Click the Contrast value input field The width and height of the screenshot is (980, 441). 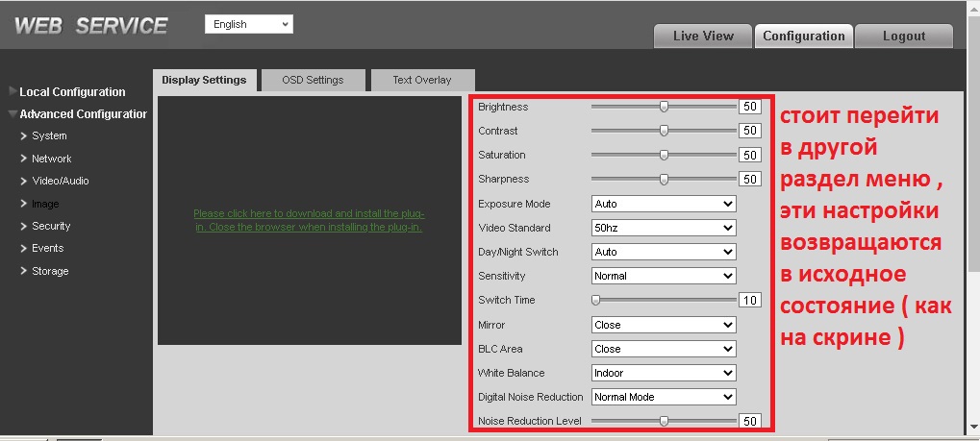749,131
